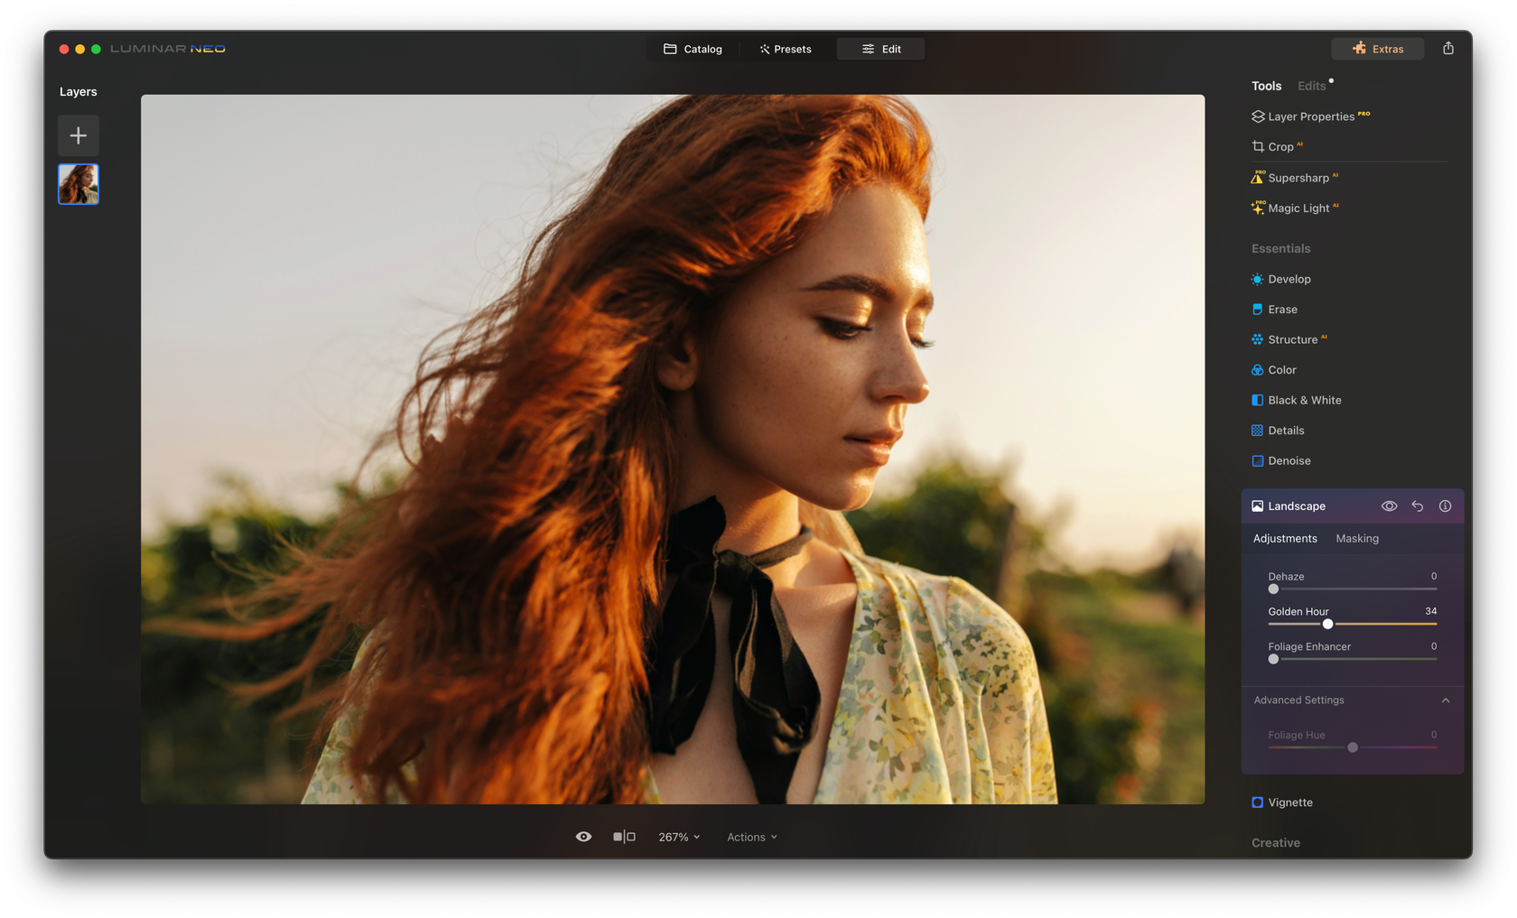Open the zoom level dropdown showing 267%
1517x918 pixels.
(x=678, y=837)
